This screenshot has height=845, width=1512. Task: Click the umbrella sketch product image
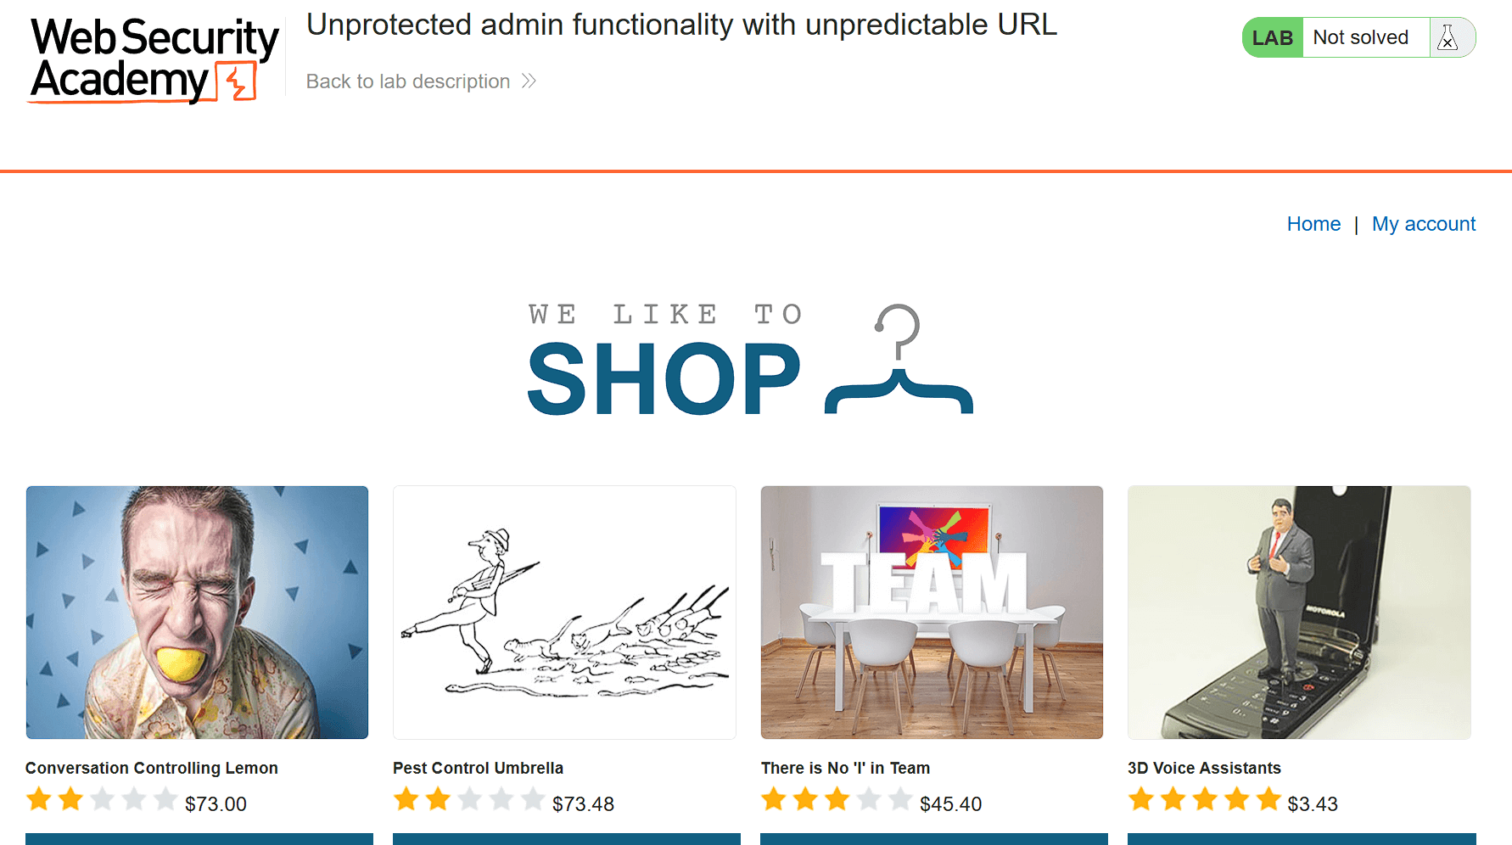click(563, 612)
